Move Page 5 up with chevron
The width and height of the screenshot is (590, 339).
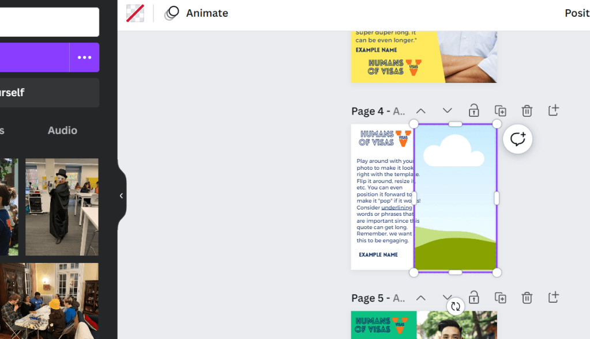click(421, 298)
